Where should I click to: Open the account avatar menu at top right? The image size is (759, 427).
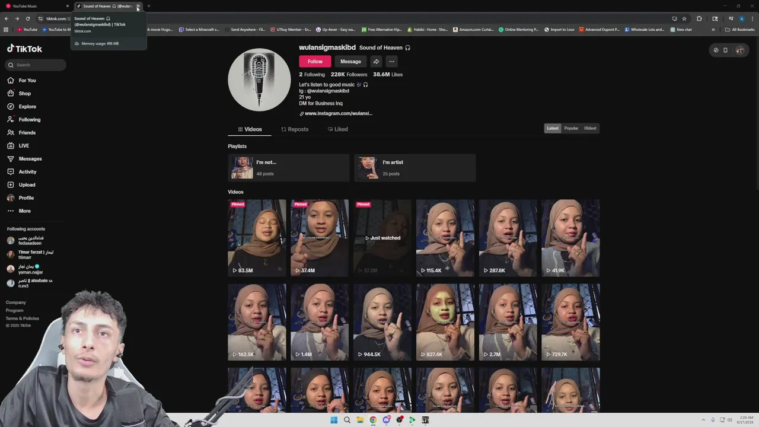[739, 50]
